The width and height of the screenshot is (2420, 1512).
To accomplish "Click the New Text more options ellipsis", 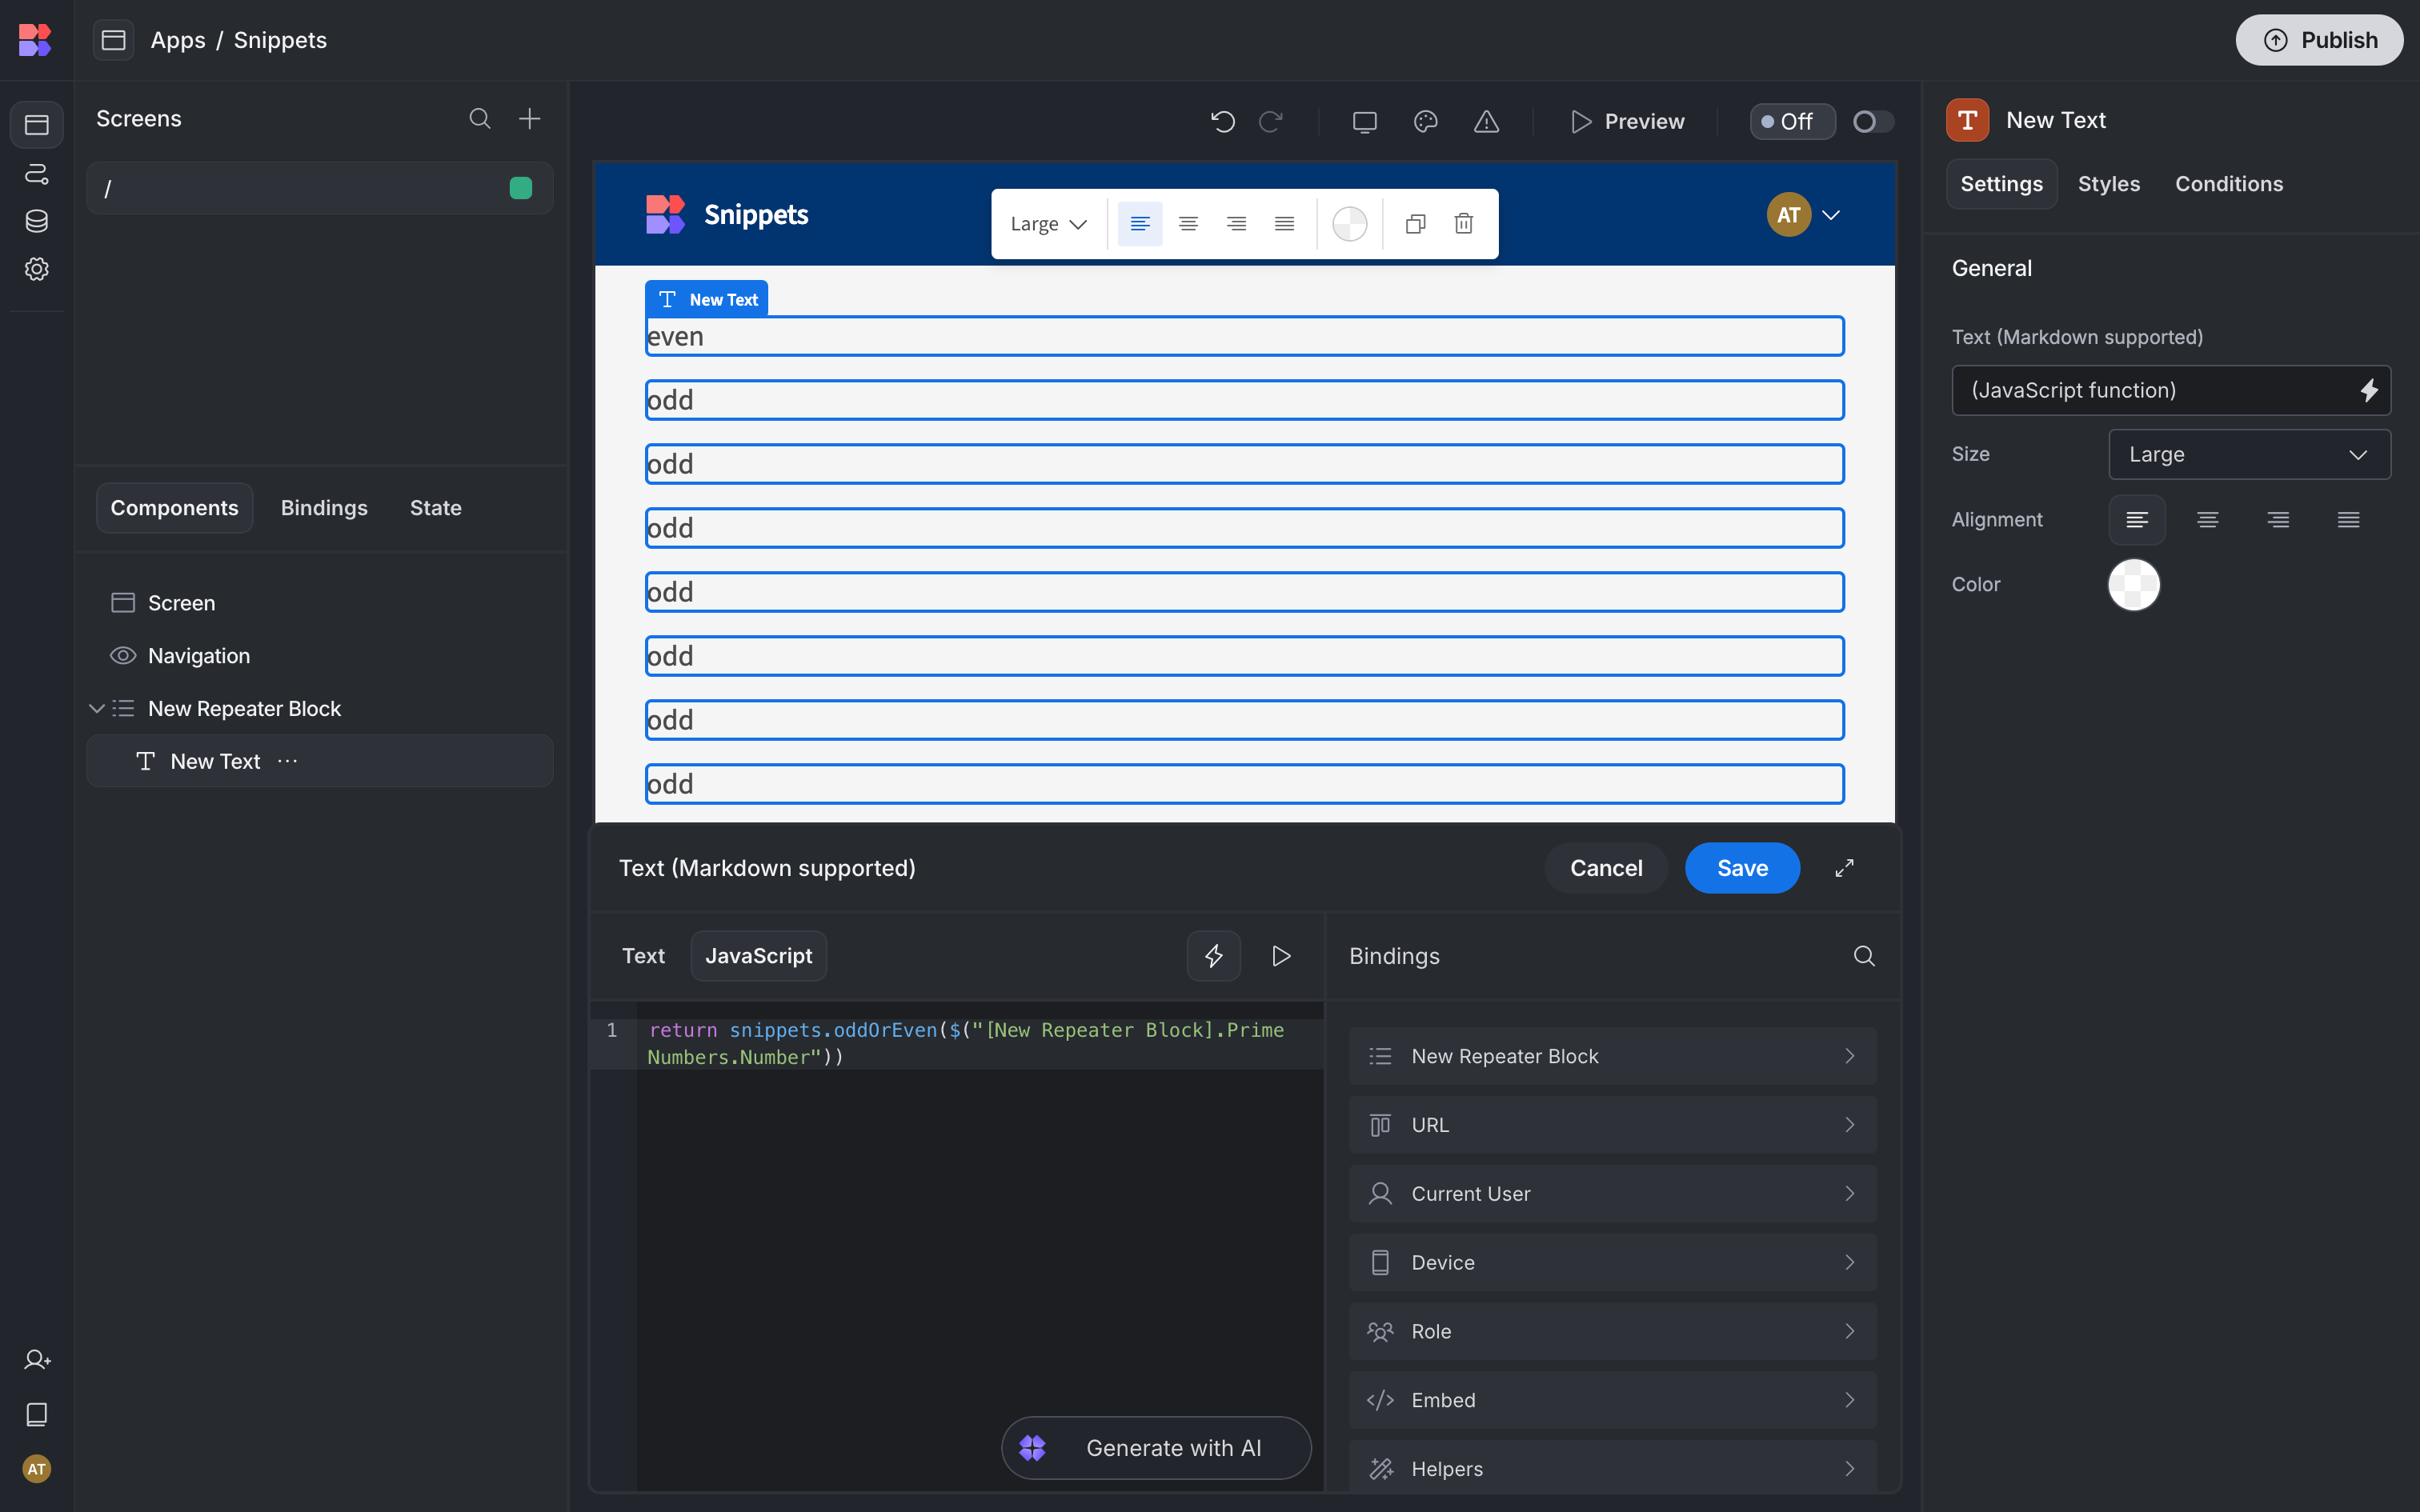I will point(288,761).
